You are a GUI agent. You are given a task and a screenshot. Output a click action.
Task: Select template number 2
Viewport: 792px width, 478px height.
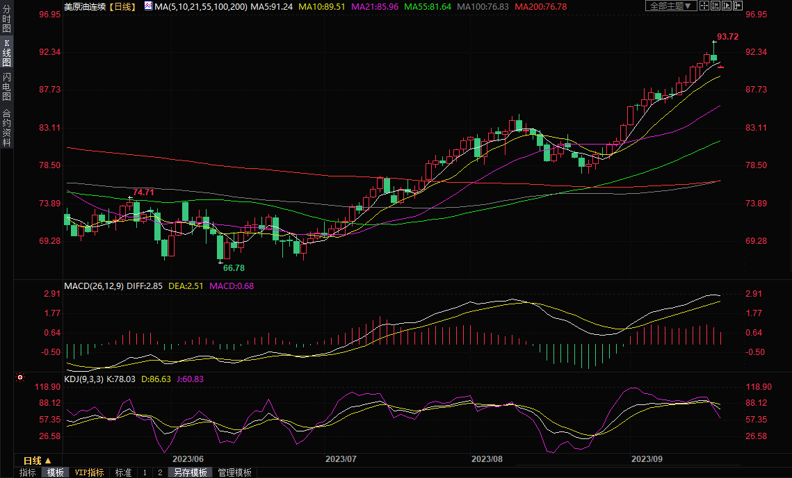click(159, 472)
